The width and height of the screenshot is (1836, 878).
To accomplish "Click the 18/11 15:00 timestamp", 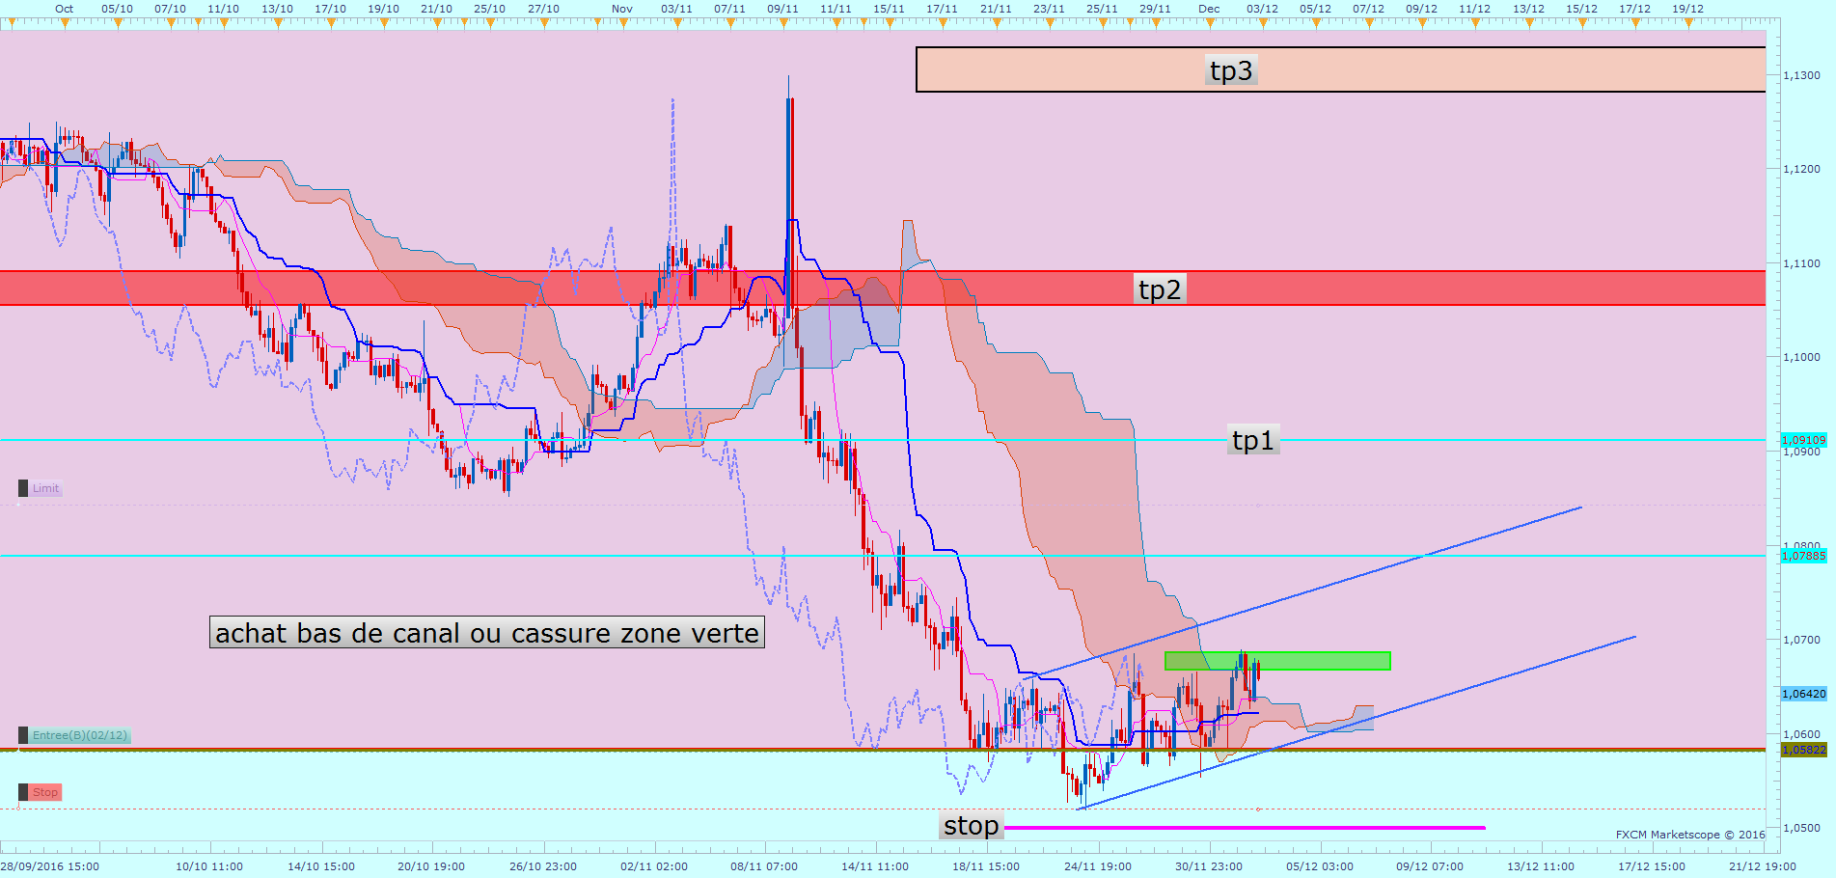I will (986, 866).
